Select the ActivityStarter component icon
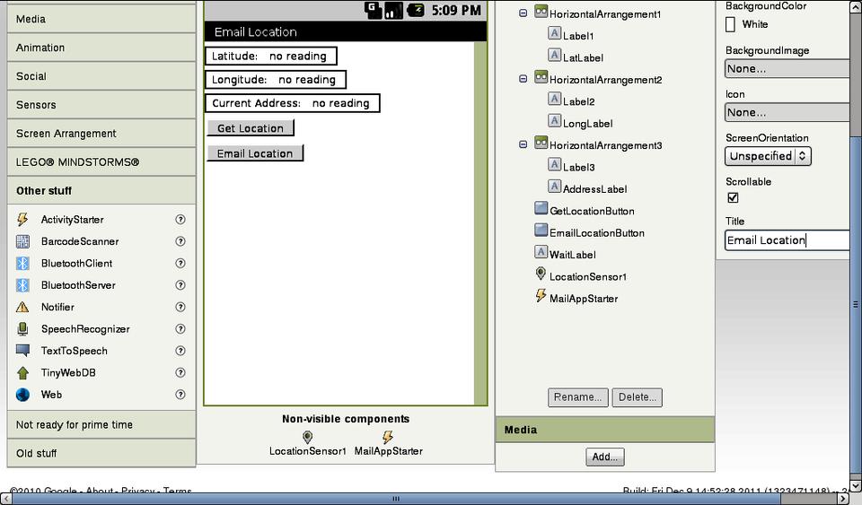Image resolution: width=862 pixels, height=505 pixels. pyautogui.click(x=22, y=219)
